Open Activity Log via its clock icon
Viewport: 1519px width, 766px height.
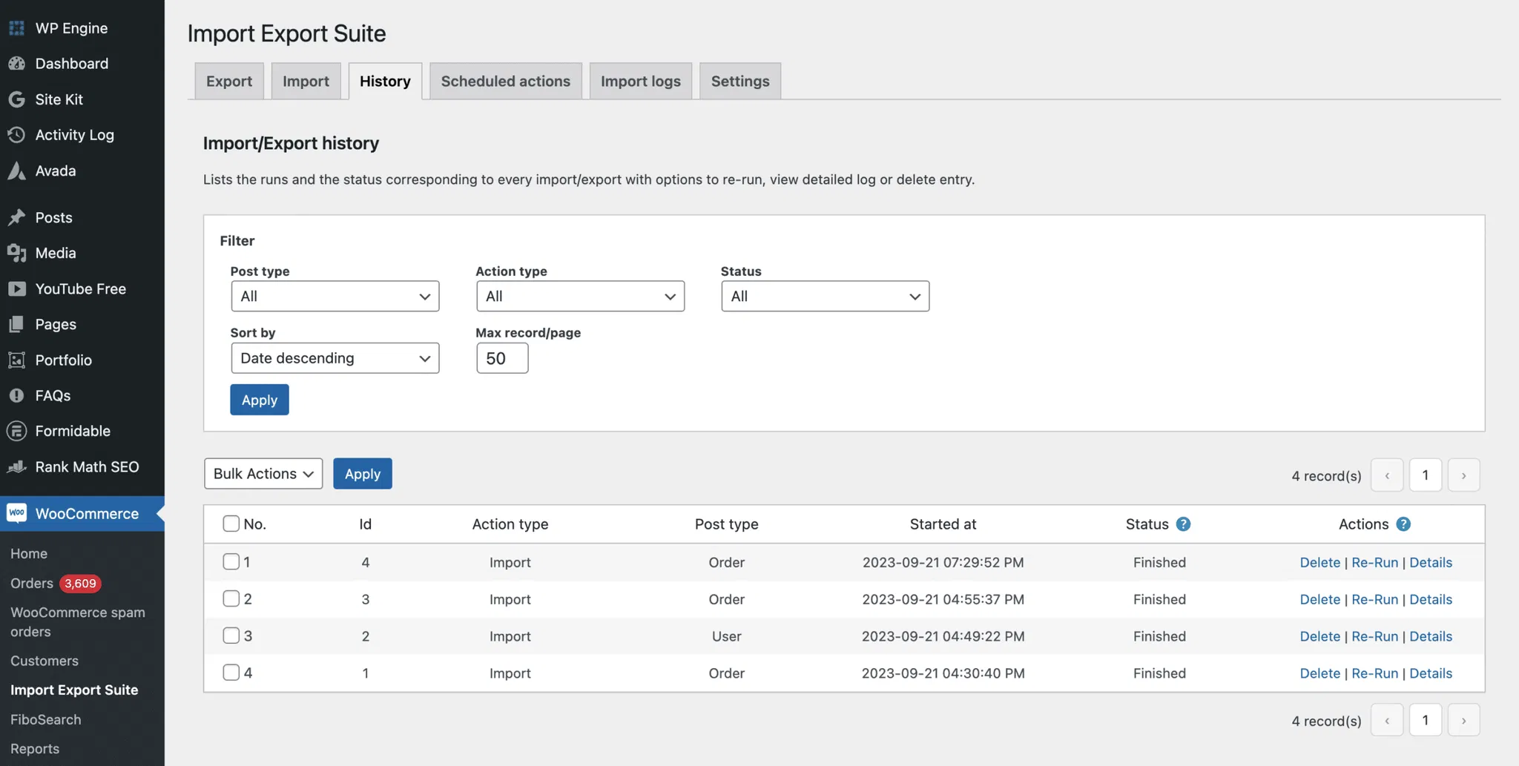tap(16, 135)
